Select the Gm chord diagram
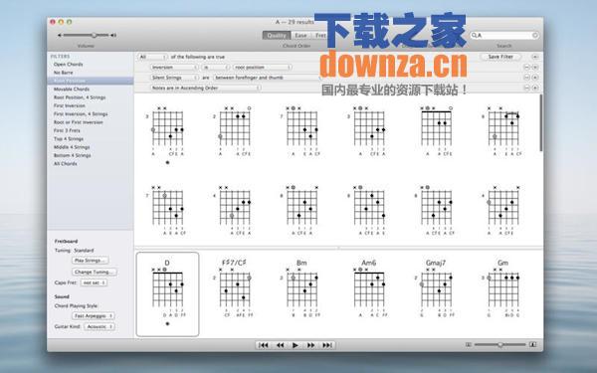 click(502, 289)
